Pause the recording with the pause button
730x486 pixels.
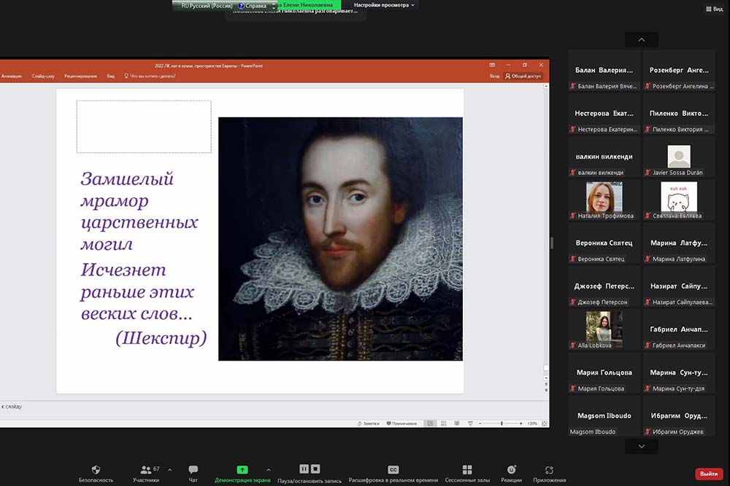coord(304,469)
